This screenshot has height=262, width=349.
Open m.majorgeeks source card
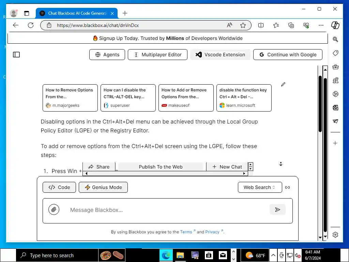[x=70, y=98]
